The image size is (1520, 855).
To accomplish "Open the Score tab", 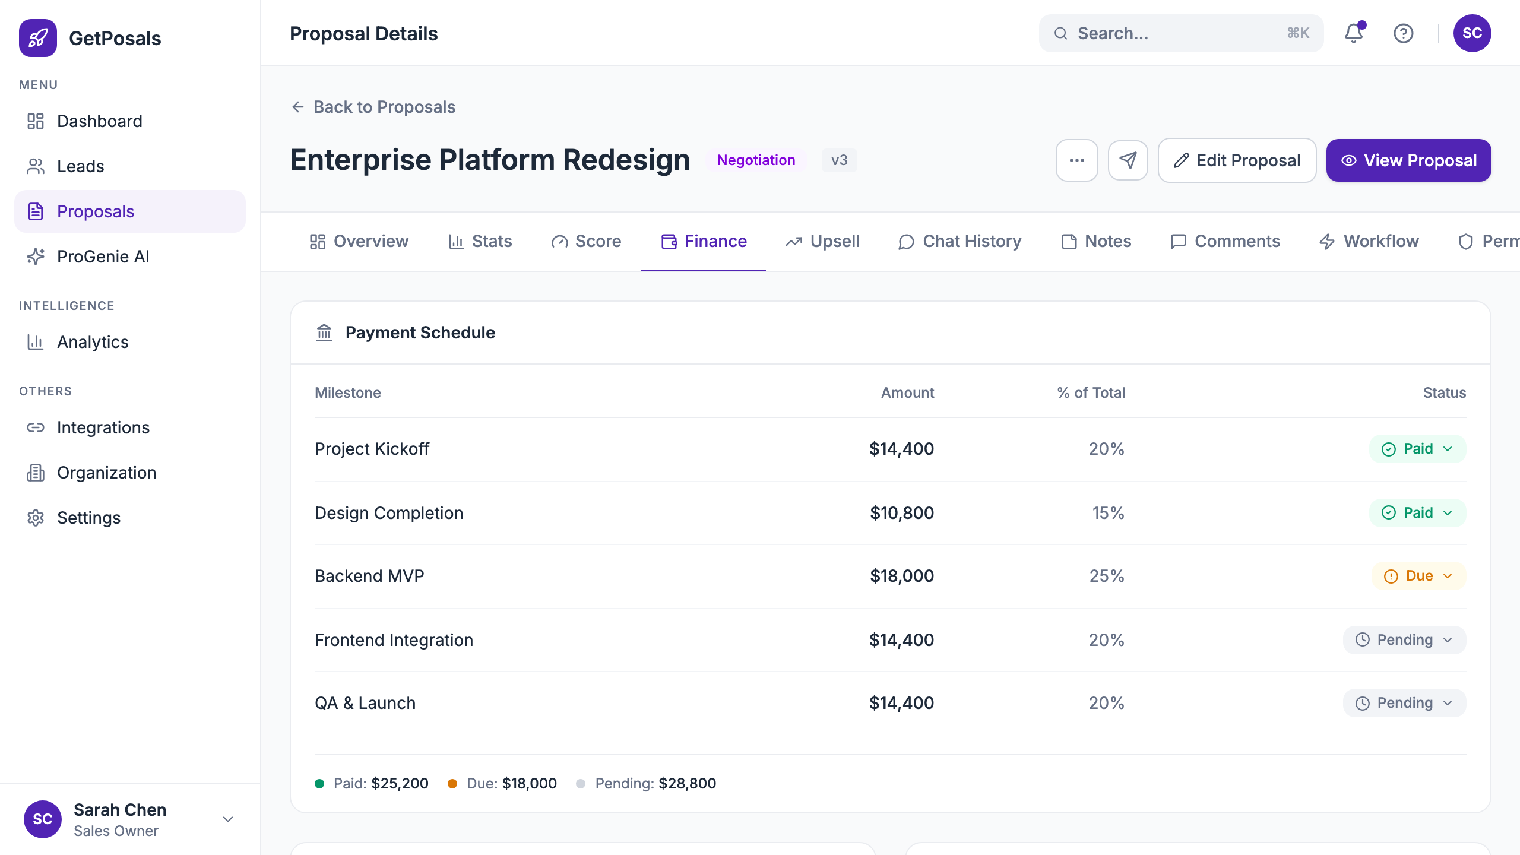I will coord(587,242).
